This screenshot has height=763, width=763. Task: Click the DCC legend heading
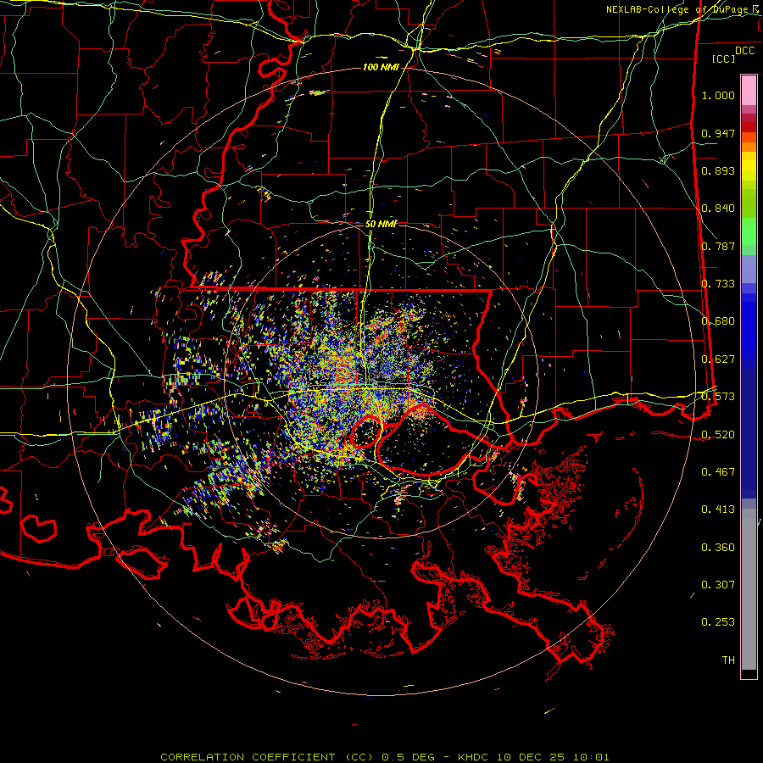(x=744, y=51)
